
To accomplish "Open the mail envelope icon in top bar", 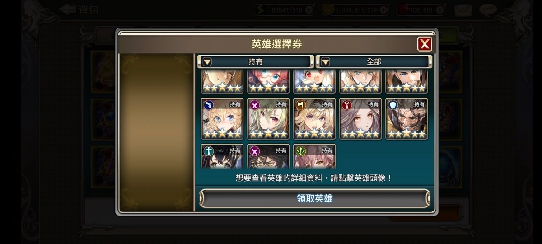I will [463, 9].
